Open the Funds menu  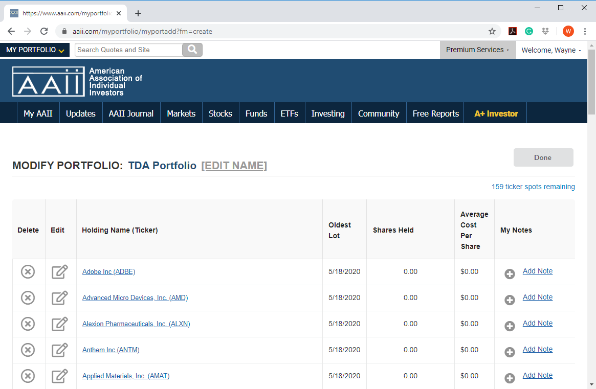257,113
